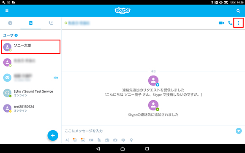This screenshot has height=153, width=245.
Task: Tap Android home button
Action: tap(122, 149)
